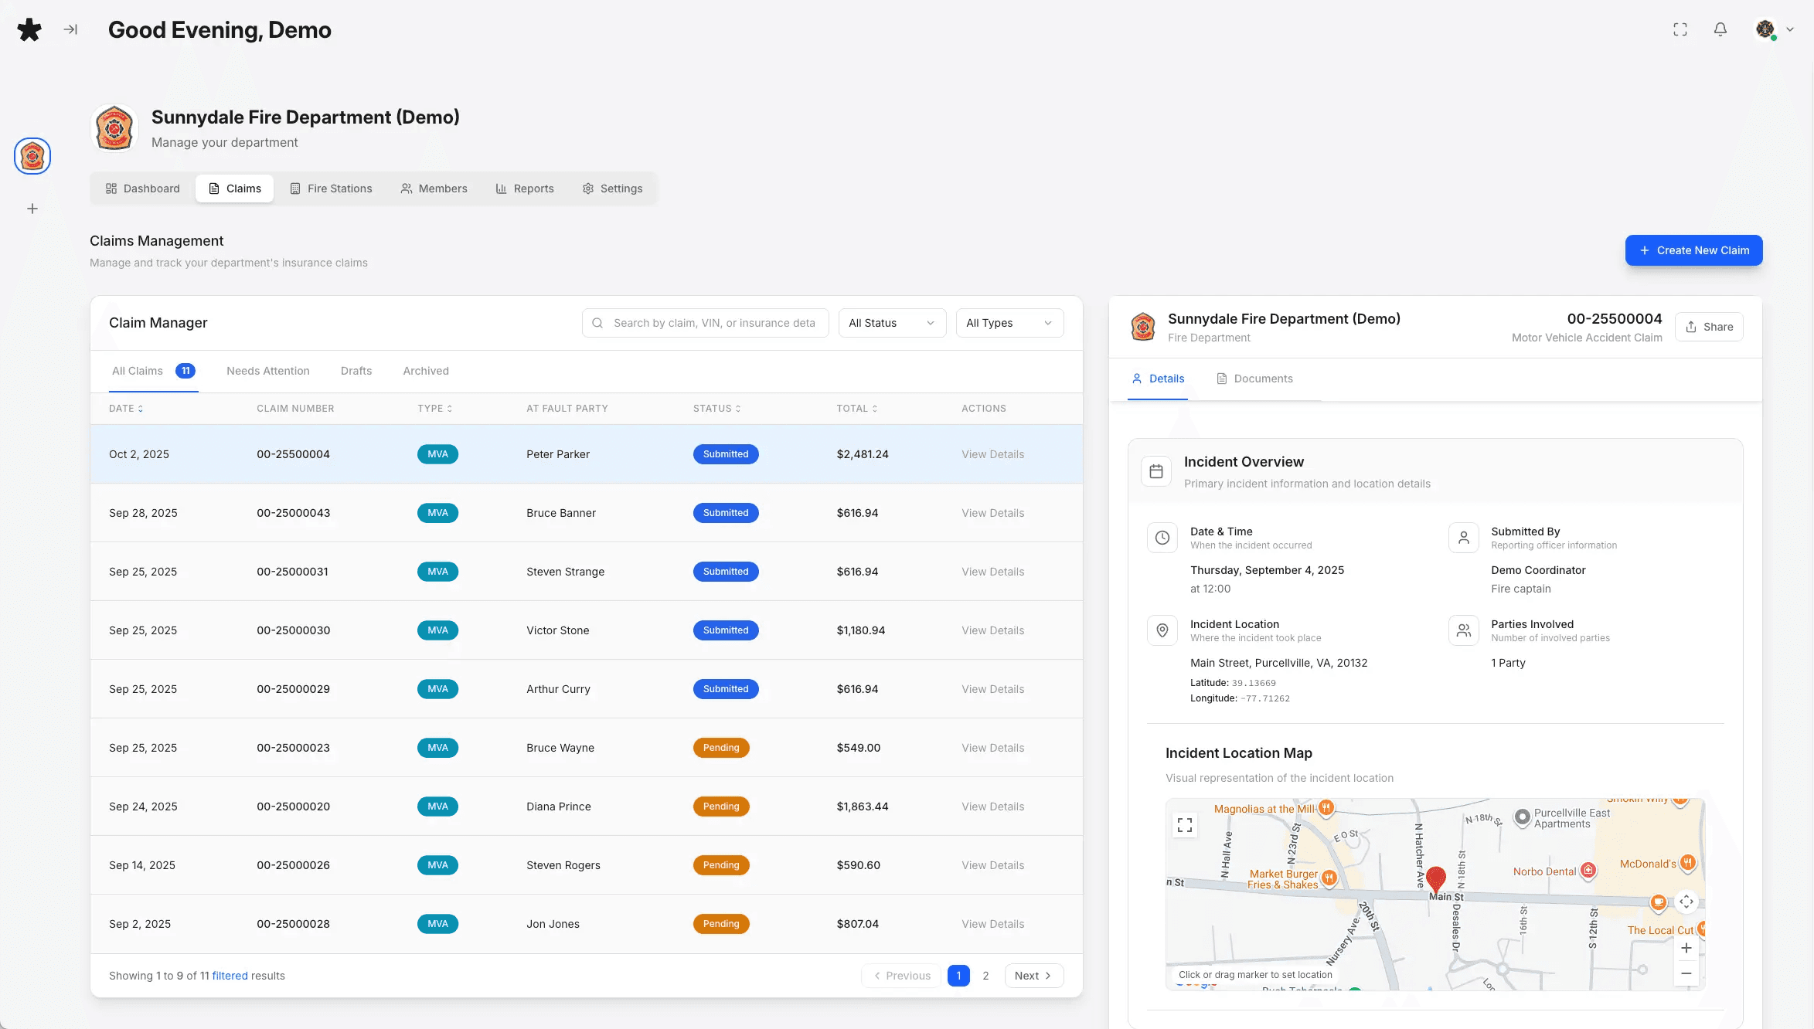Open the Dashboard tab
The image size is (1814, 1029).
pyautogui.click(x=143, y=188)
